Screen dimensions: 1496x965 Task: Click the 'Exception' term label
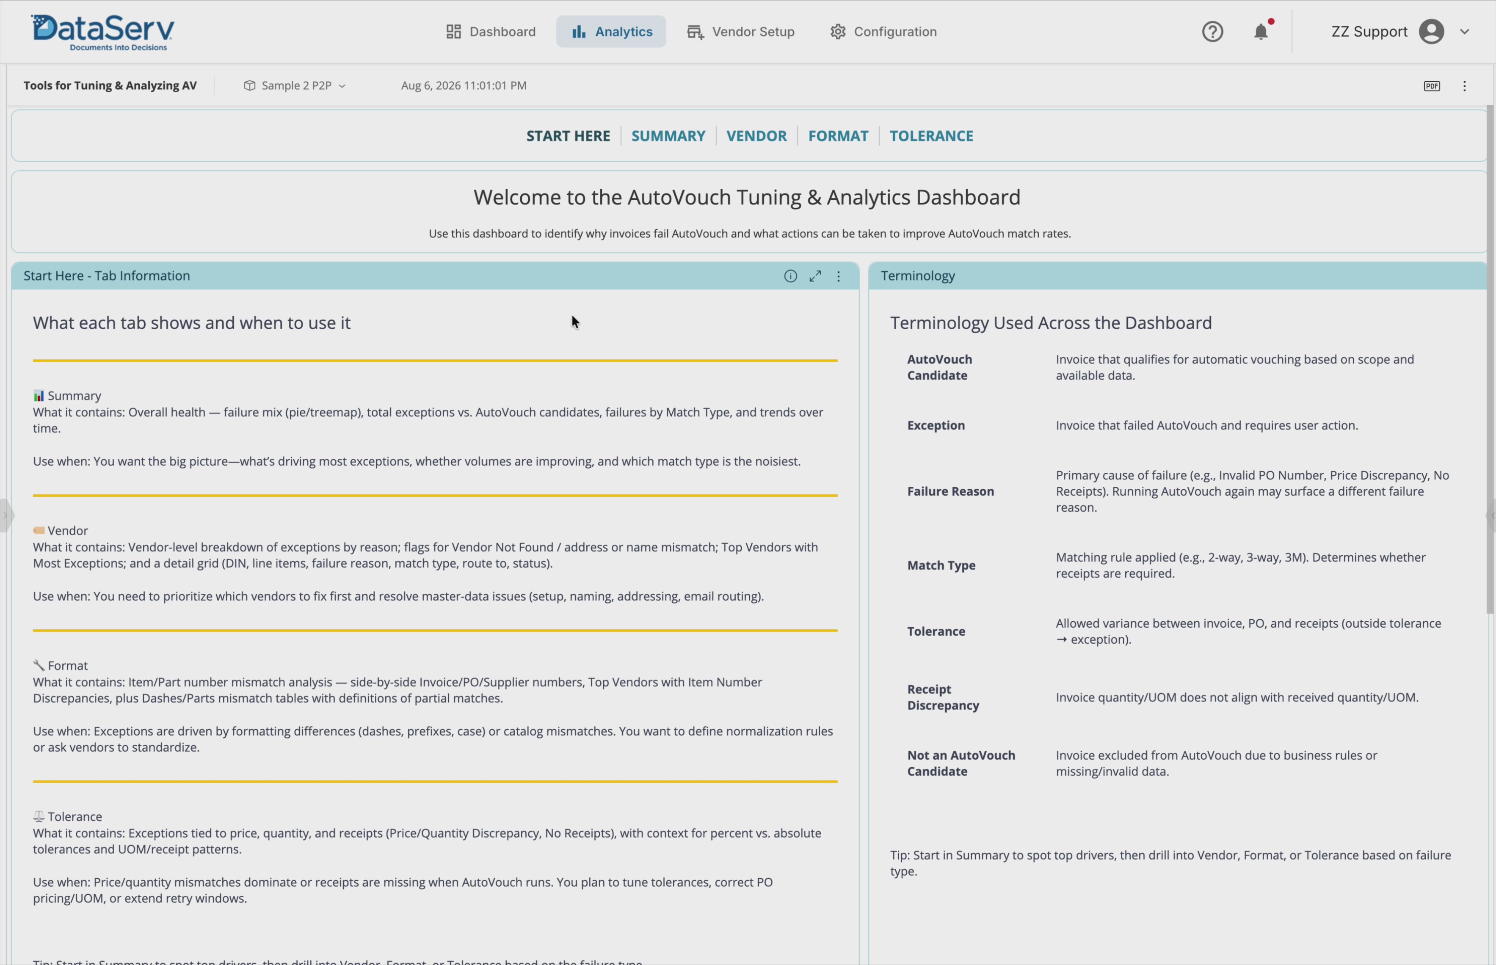tap(936, 425)
